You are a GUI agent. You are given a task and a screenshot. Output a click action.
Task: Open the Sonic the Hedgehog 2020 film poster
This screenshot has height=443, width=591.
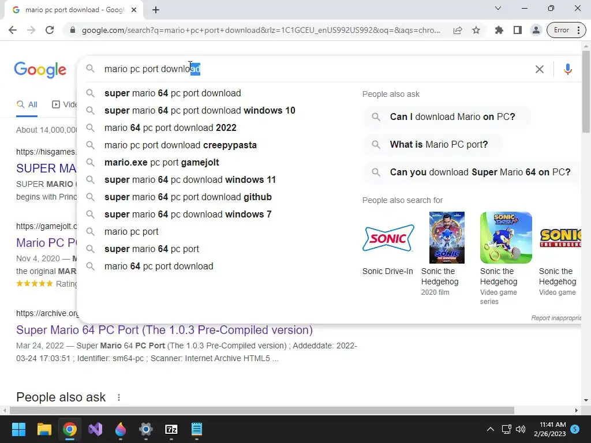(x=447, y=238)
